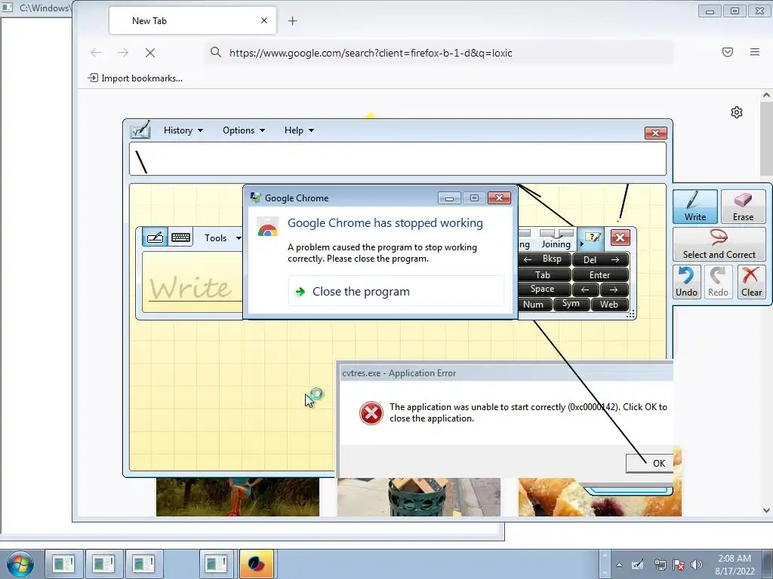
Task: Tap the Tab key on input panel
Action: point(544,274)
